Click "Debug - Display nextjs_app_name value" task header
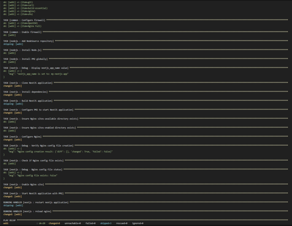The width and height of the screenshot is (292, 226). [36, 68]
